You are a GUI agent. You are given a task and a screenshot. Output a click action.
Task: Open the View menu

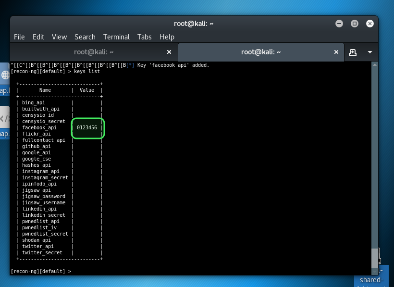coord(59,37)
